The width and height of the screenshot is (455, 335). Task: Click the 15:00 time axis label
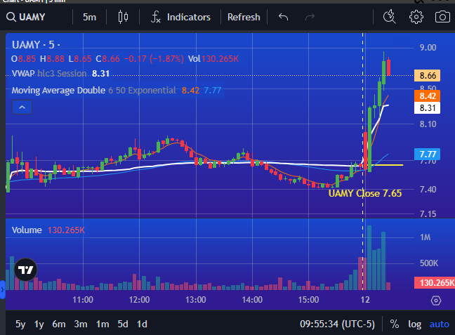tap(308, 300)
